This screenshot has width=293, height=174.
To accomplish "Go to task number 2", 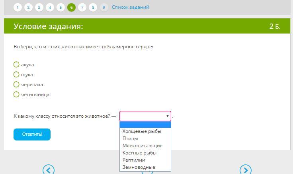I will [28, 8].
